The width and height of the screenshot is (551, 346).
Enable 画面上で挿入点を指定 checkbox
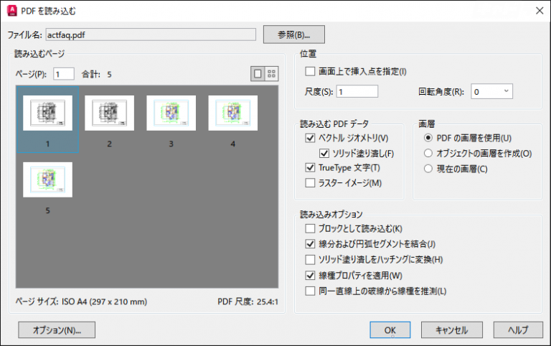[310, 71]
